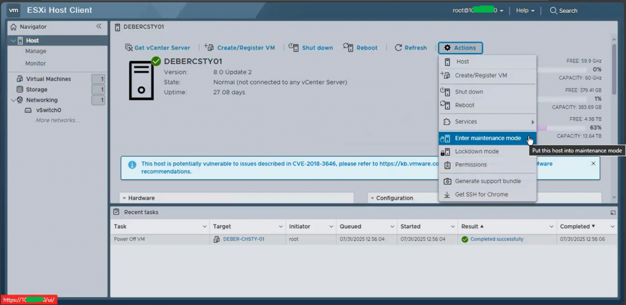Open the DEBER-CHSTY-01 target link

(x=243, y=239)
